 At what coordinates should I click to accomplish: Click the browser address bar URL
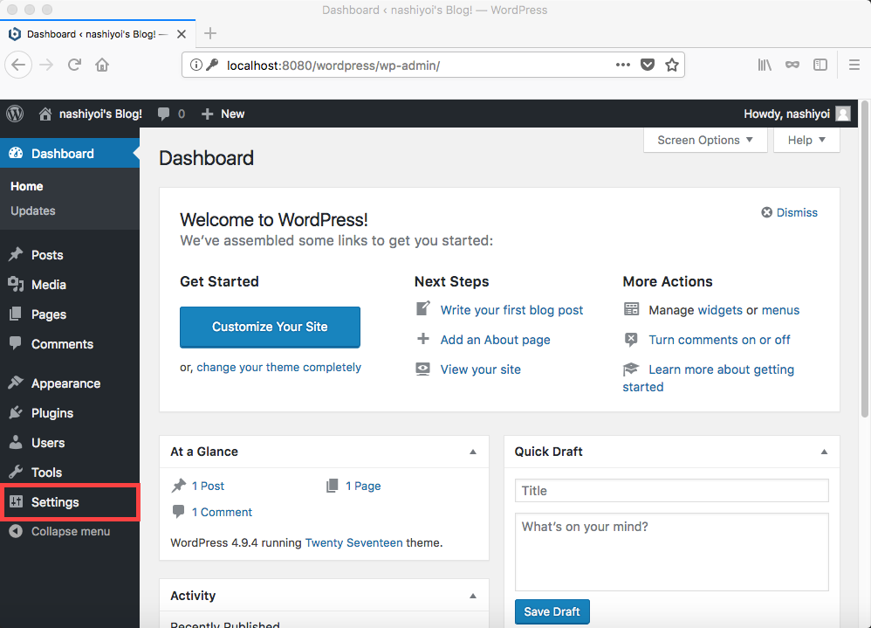(333, 66)
